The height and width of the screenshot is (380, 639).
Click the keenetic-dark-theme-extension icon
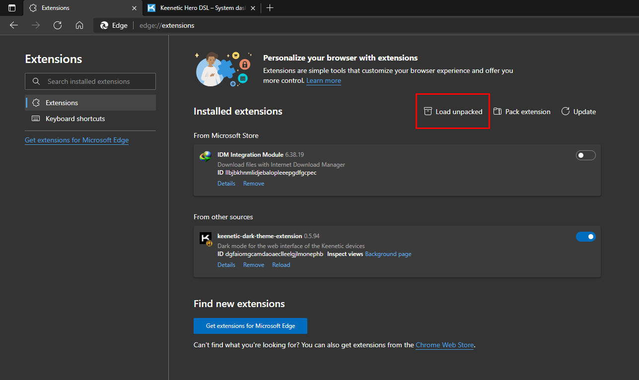tap(206, 239)
